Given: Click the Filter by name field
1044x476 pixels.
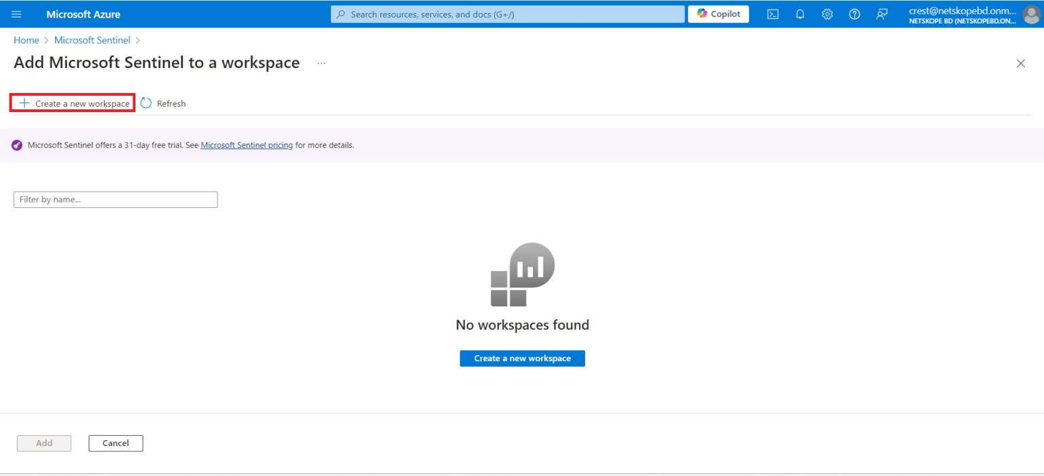Looking at the screenshot, I should pyautogui.click(x=116, y=199).
